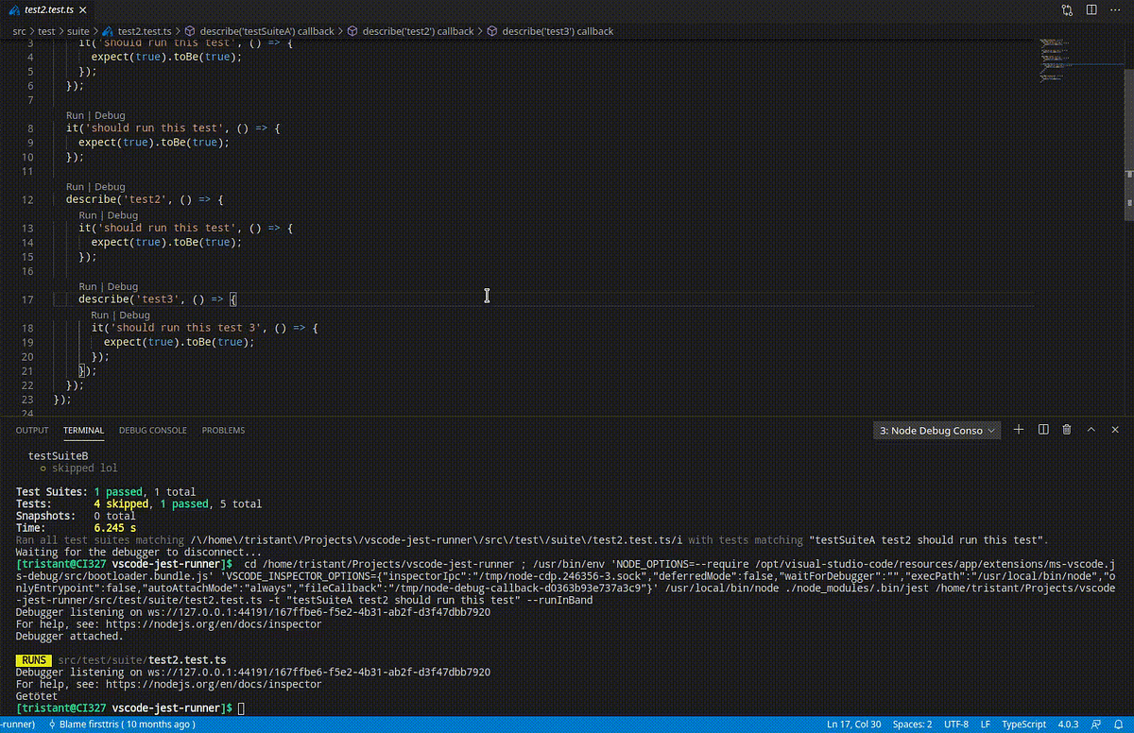Split the terminal panel

tap(1043, 430)
